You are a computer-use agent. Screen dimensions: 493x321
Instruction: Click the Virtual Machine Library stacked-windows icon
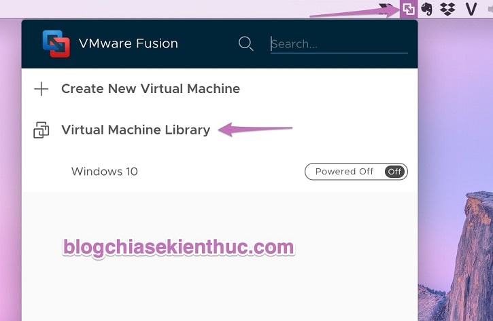41,130
